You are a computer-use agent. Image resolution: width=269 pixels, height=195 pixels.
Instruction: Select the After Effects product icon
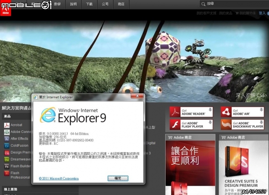[x=7, y=139]
